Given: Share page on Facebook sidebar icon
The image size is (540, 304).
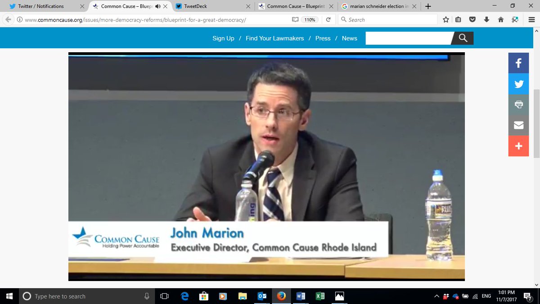Looking at the screenshot, I should click(x=518, y=63).
